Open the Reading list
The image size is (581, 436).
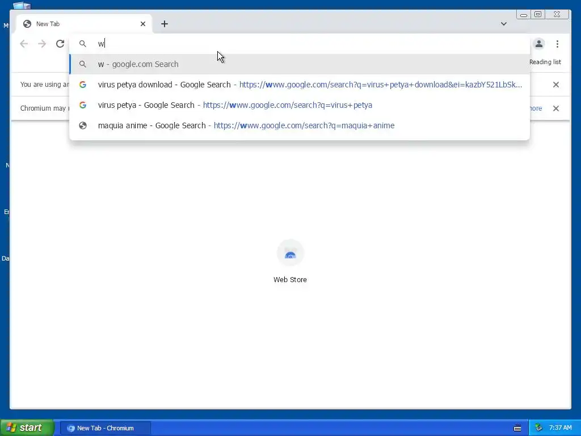(545, 62)
